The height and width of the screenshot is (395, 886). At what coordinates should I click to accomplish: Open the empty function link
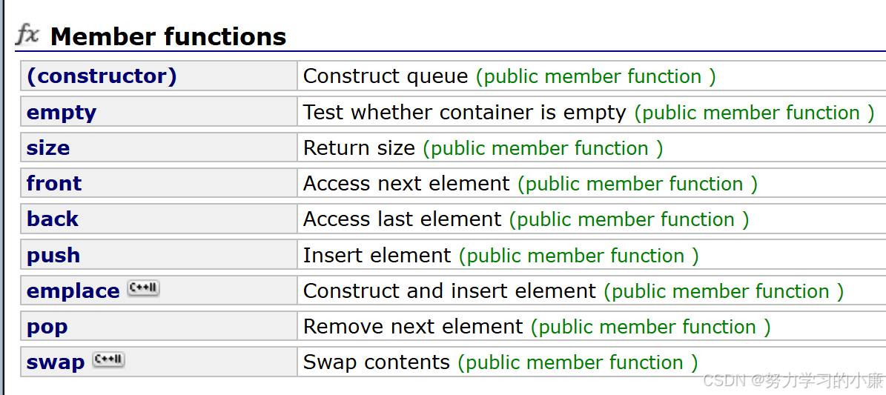(x=62, y=113)
